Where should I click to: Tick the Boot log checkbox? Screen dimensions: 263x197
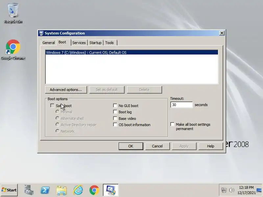[115, 112]
